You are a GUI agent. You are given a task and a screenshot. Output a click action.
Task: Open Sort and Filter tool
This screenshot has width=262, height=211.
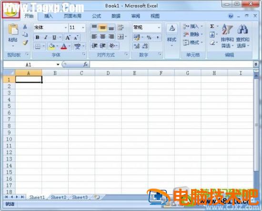point(227,36)
